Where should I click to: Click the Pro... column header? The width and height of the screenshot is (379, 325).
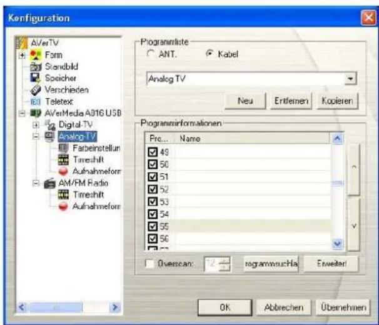(x=161, y=139)
